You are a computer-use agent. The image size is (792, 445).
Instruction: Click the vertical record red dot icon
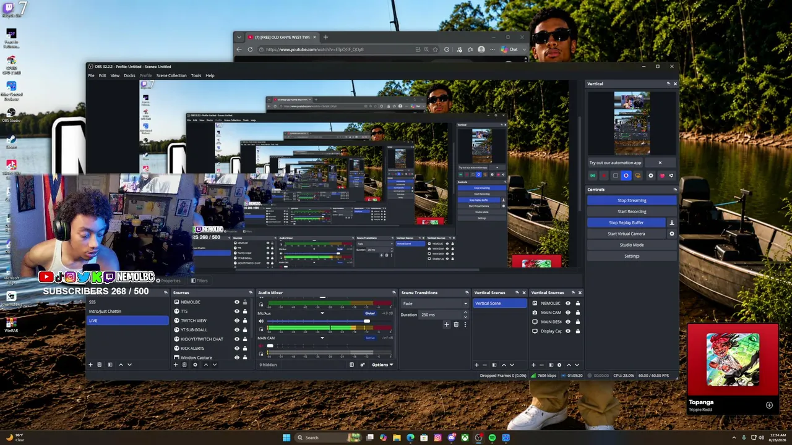604,176
